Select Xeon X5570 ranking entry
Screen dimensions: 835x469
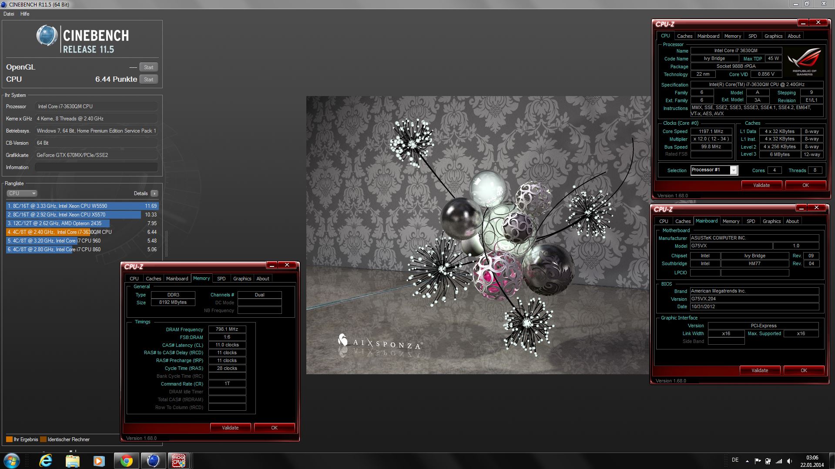[82, 215]
